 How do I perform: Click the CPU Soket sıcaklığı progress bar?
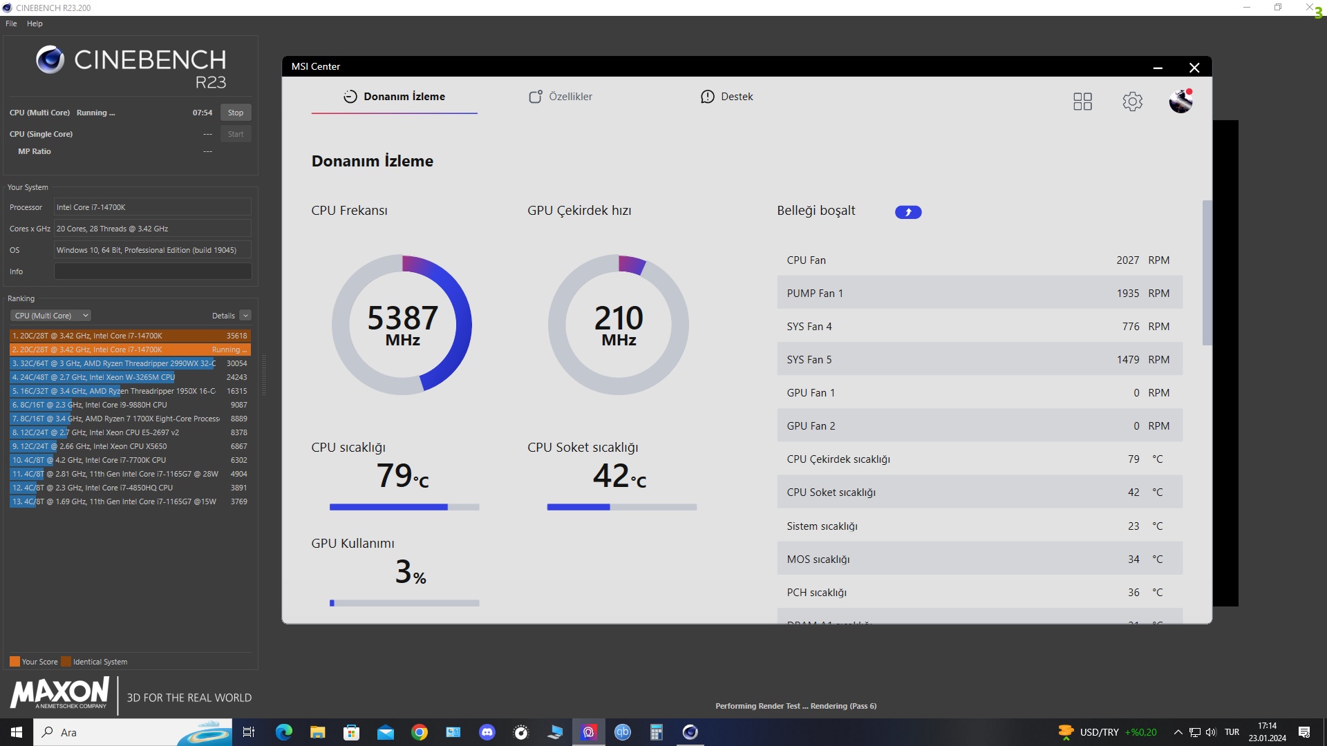621,507
